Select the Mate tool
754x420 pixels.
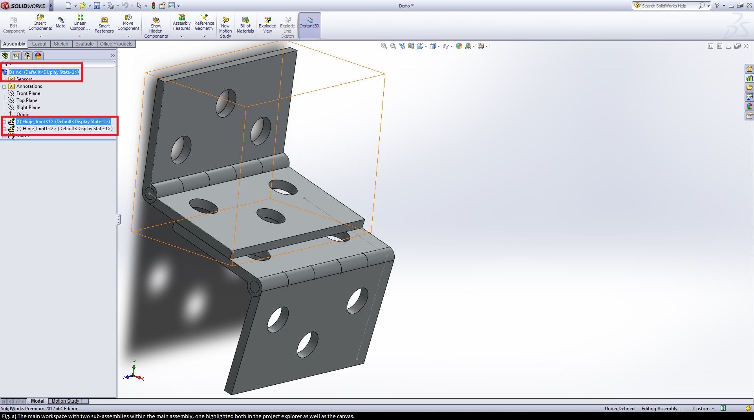(60, 23)
